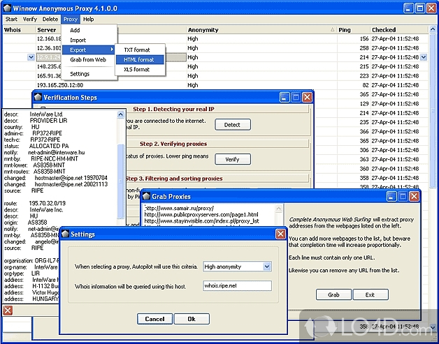This screenshot has width=439, height=344.
Task: Close the Settings dialog
Action: 280,234
